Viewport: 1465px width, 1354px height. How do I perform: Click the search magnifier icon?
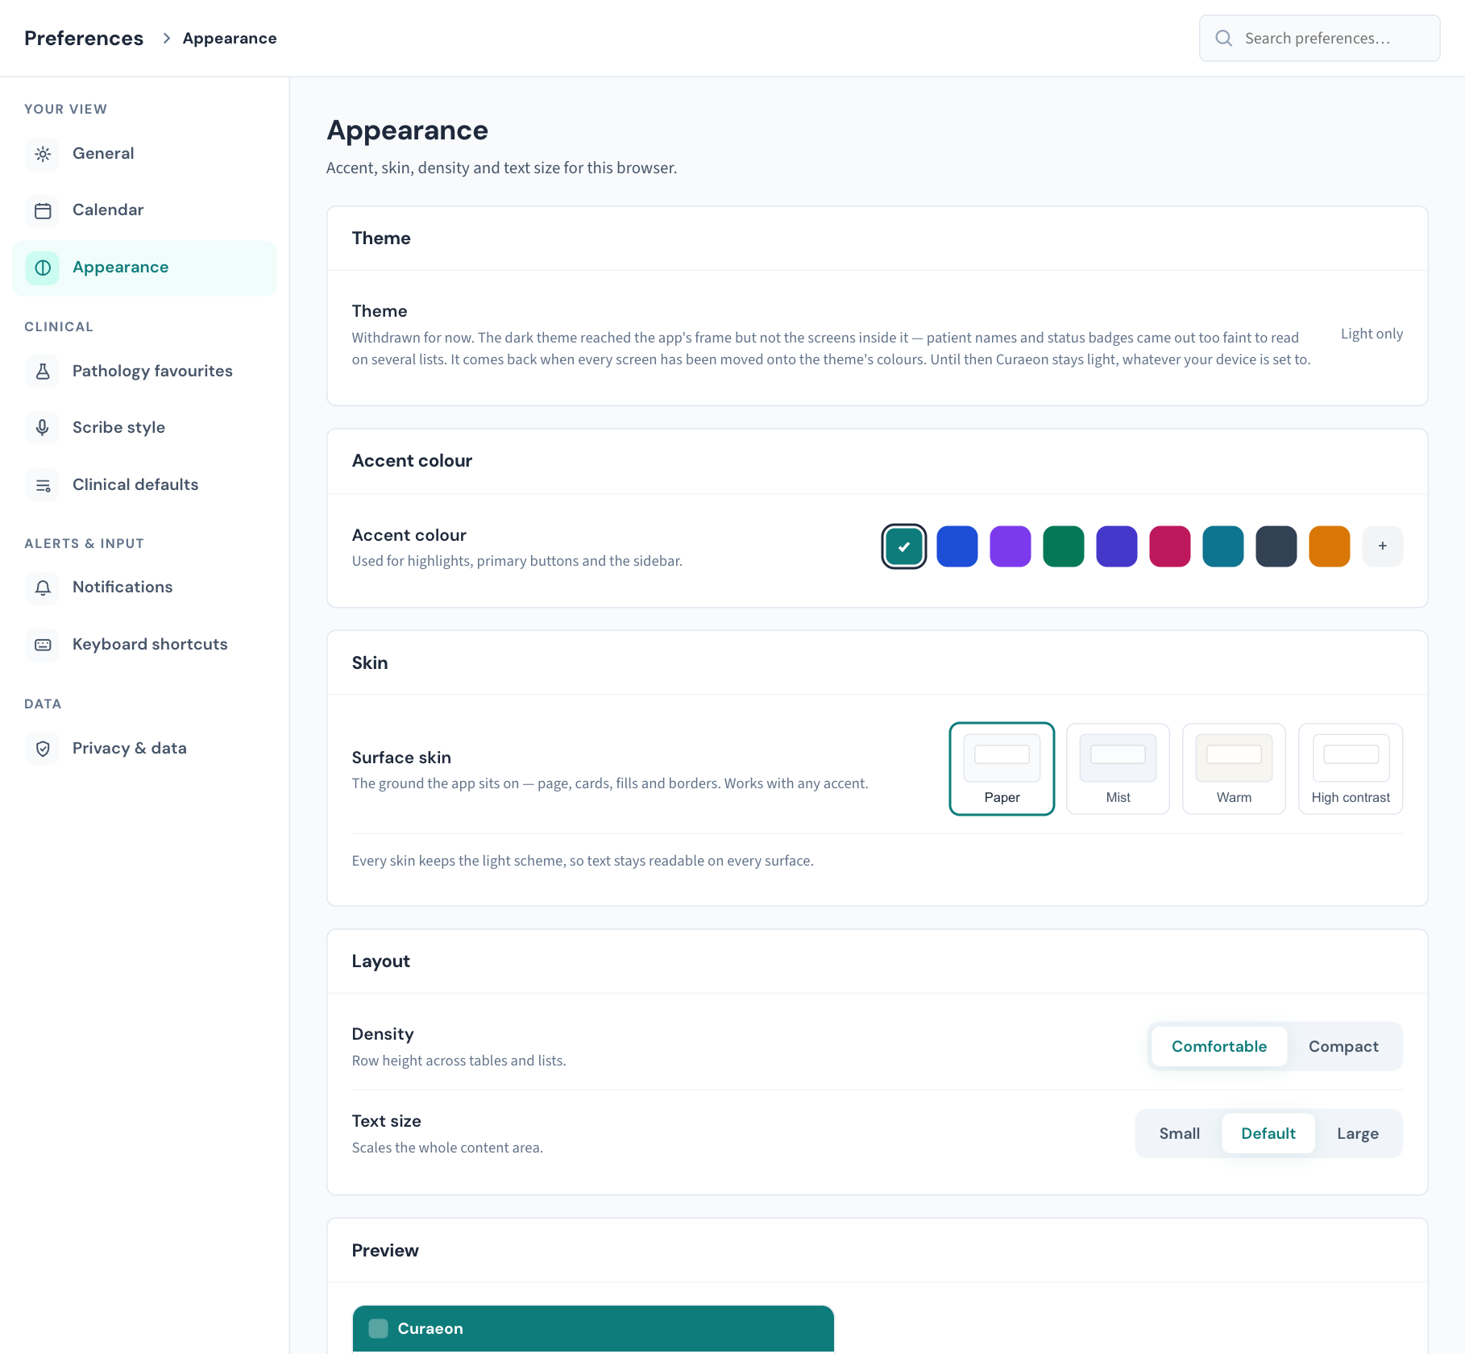click(x=1223, y=38)
